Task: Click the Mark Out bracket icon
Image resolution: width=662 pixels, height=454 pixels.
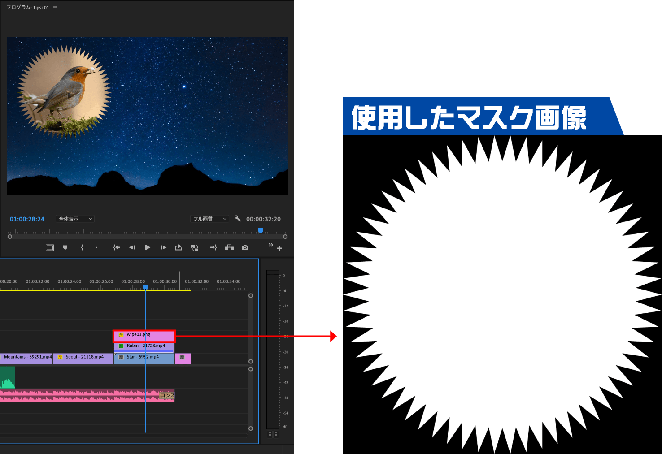Action: pyautogui.click(x=96, y=247)
